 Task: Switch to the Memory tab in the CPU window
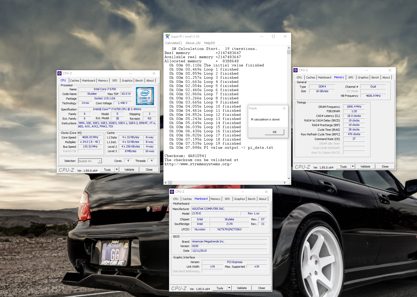pos(103,81)
